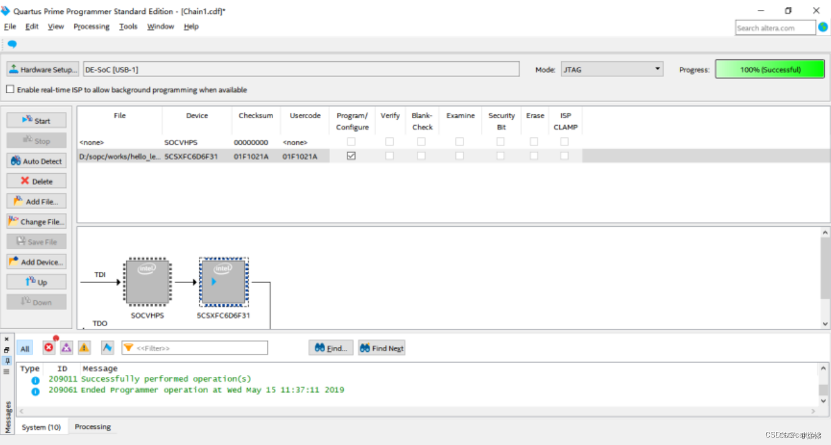Open the View menu
The image size is (831, 445).
[56, 26]
